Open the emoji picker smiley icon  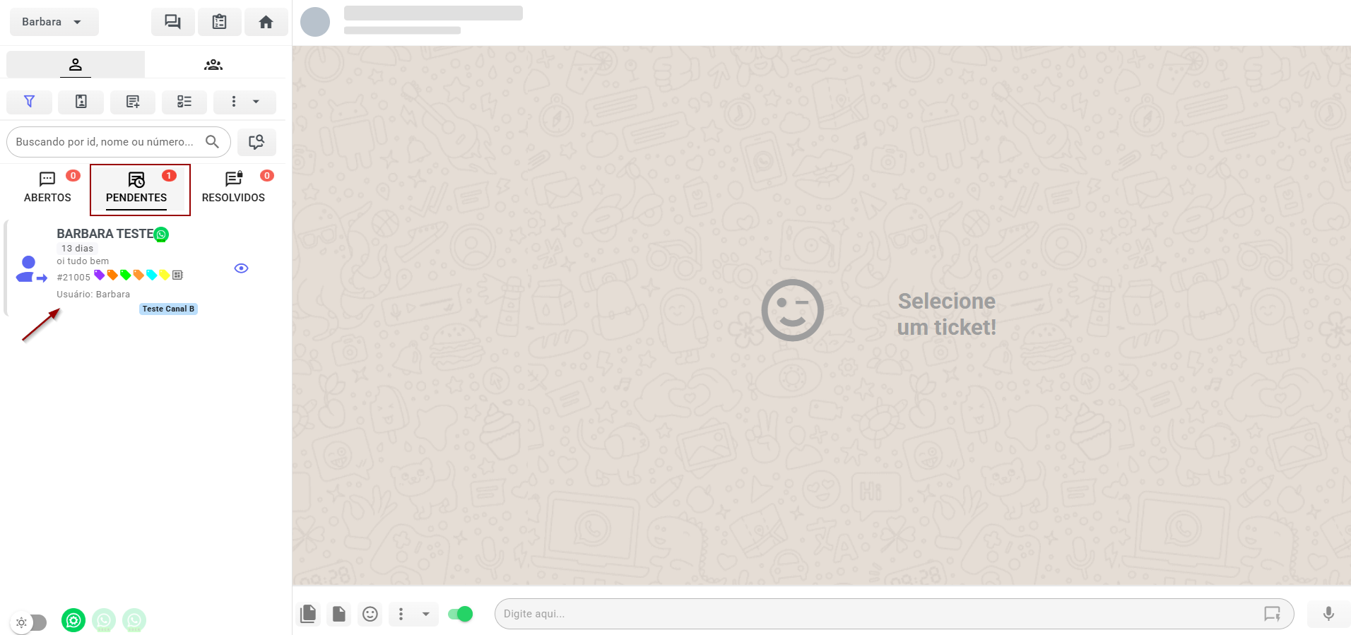(370, 614)
